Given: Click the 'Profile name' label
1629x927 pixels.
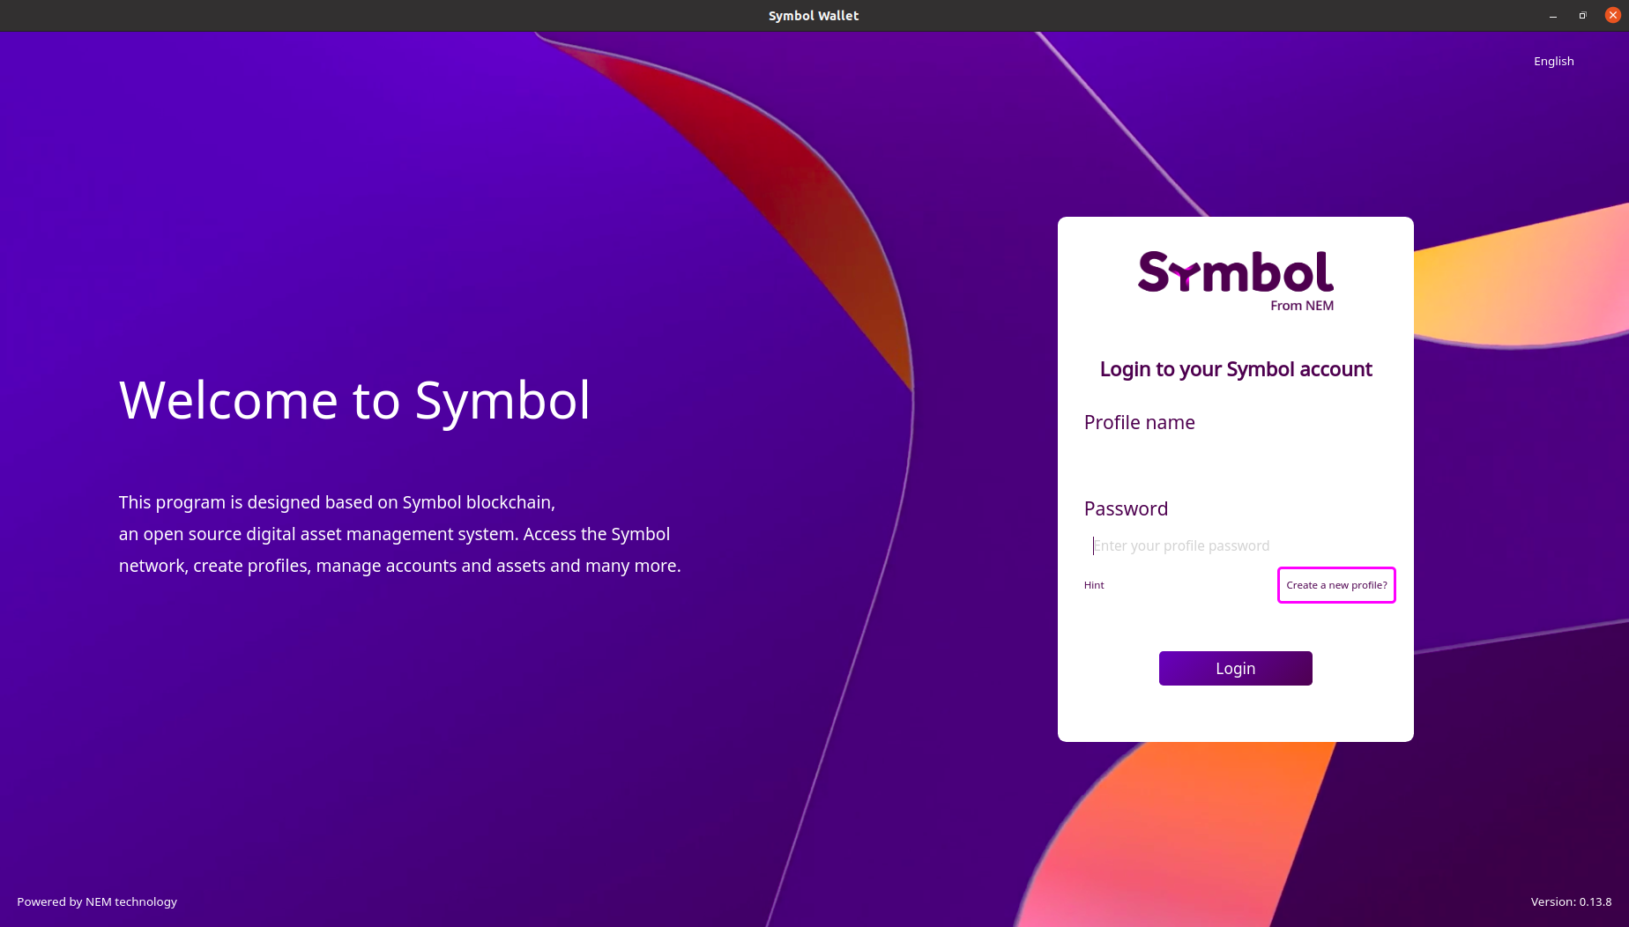Looking at the screenshot, I should [1139, 422].
